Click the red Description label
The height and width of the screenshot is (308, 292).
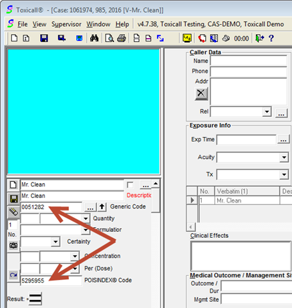[x=139, y=195]
